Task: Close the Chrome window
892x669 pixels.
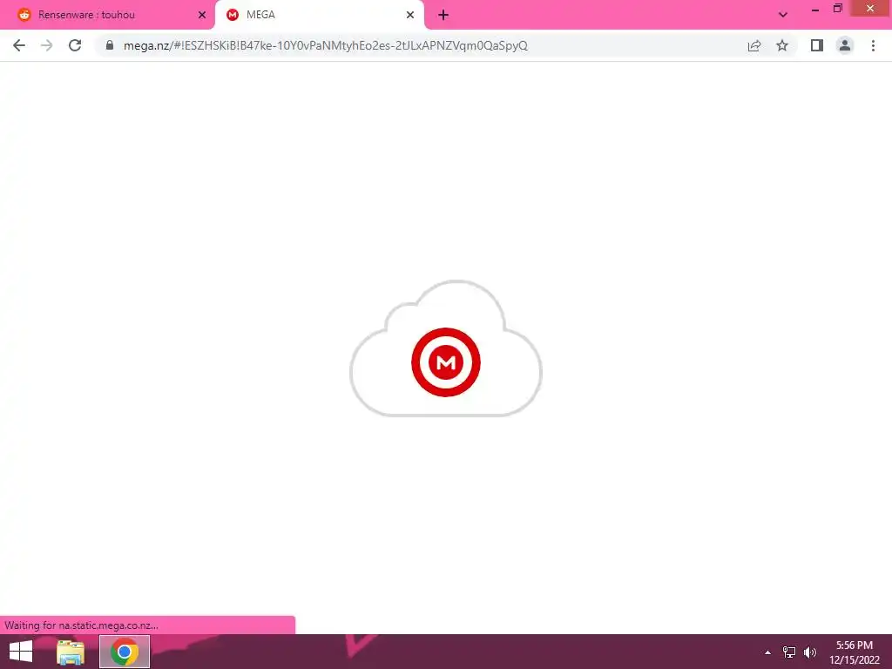Action: pyautogui.click(x=870, y=9)
